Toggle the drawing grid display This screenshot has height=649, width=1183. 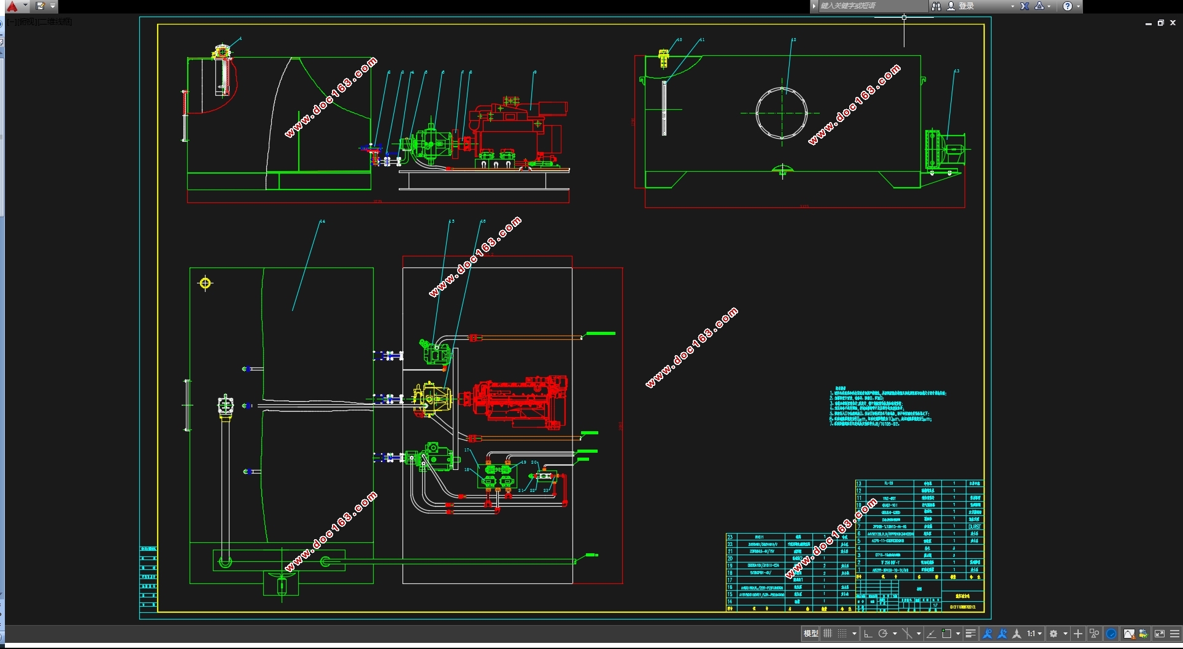828,634
